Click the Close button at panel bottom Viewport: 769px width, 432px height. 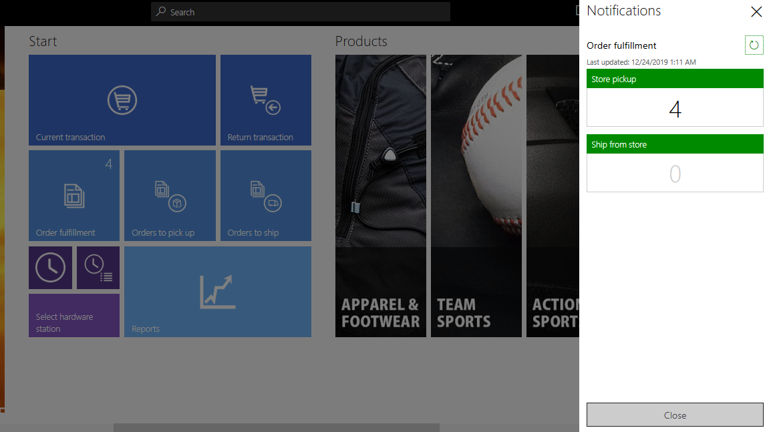click(x=675, y=415)
